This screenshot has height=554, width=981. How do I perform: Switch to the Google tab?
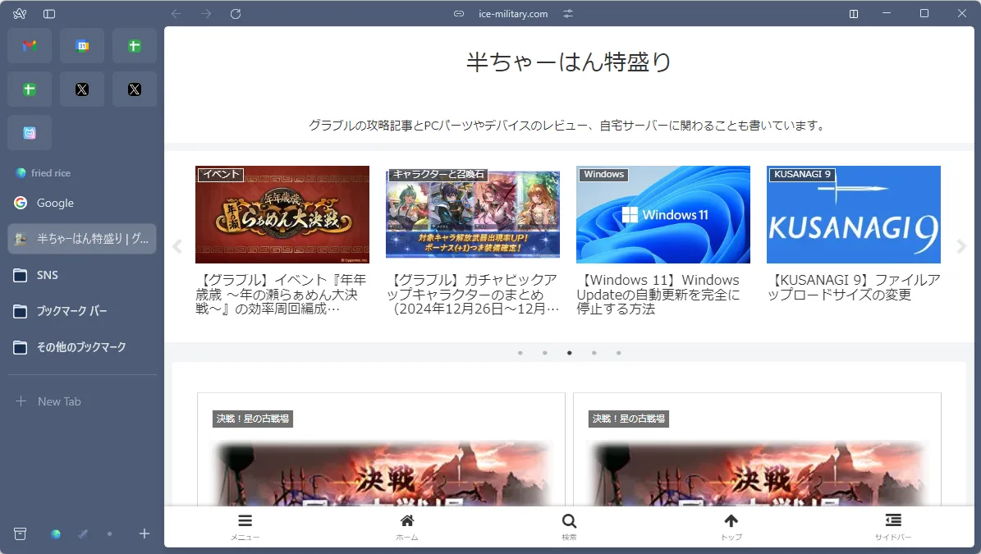(82, 203)
